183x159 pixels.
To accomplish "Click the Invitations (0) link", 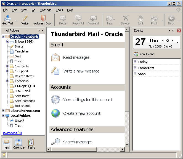I will (12, 133).
